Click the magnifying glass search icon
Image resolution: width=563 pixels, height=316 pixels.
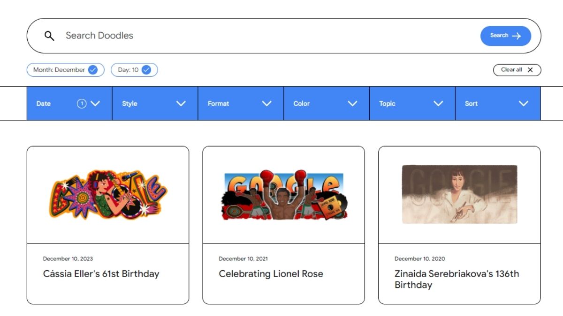49,36
